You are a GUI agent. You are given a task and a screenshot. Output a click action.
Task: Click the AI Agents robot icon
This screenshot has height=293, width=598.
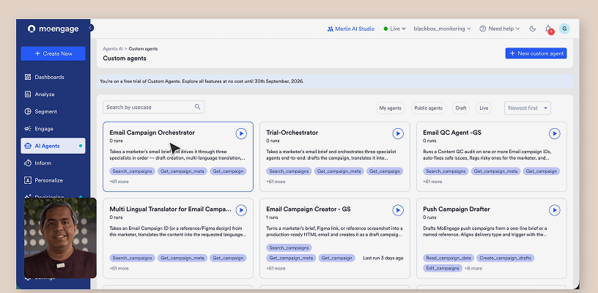click(x=27, y=146)
